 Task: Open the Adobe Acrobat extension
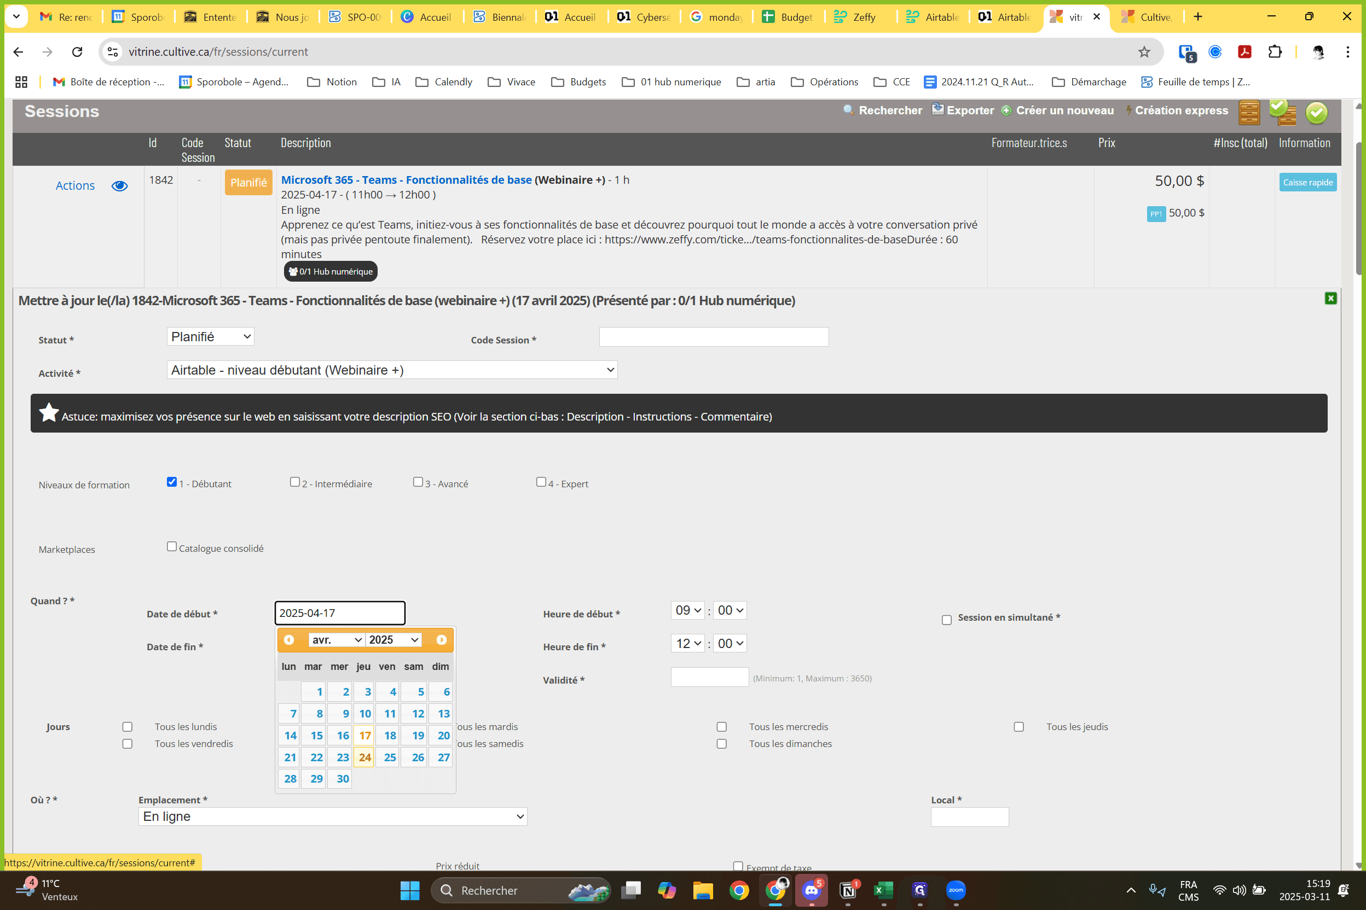coord(1245,51)
